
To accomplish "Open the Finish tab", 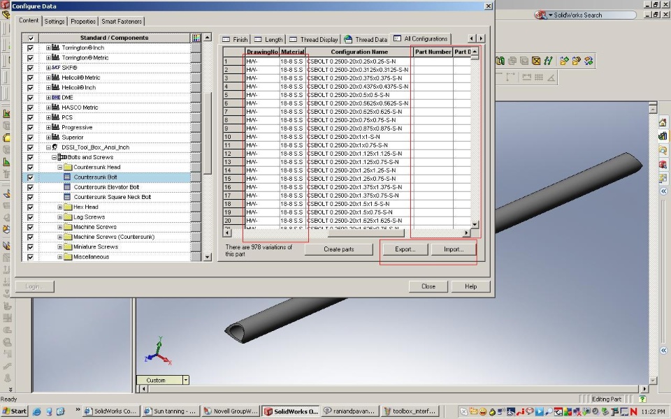I will point(235,39).
